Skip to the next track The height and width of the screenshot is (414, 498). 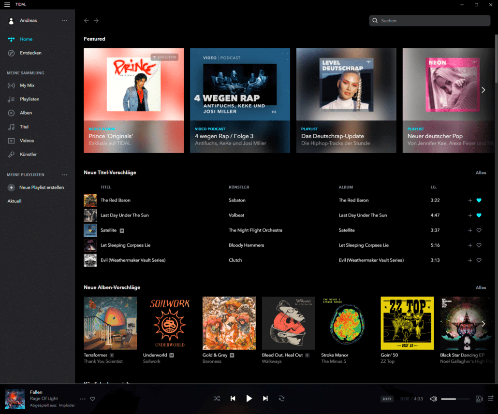[x=265, y=399]
